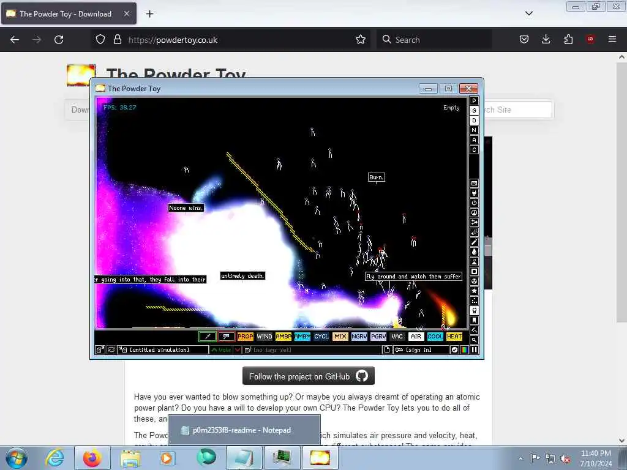The height and width of the screenshot is (470, 627).
Task: Toggle the P pretty powders quick option
Action: pyautogui.click(x=475, y=101)
